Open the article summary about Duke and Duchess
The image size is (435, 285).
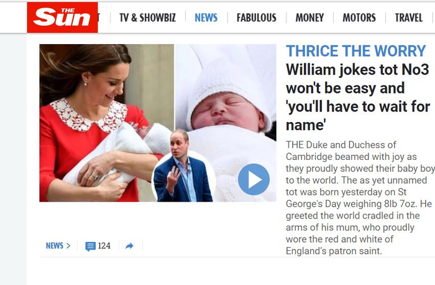[x=360, y=198]
